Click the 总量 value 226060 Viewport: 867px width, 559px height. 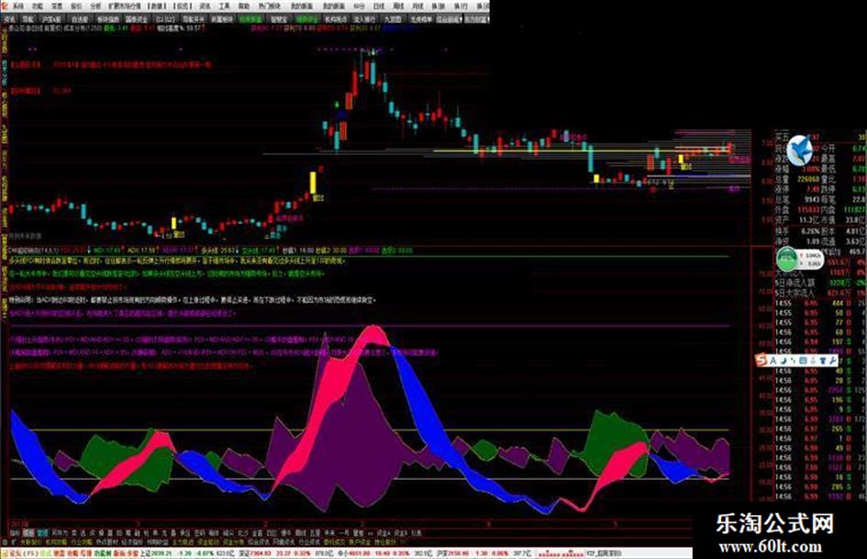tap(808, 179)
